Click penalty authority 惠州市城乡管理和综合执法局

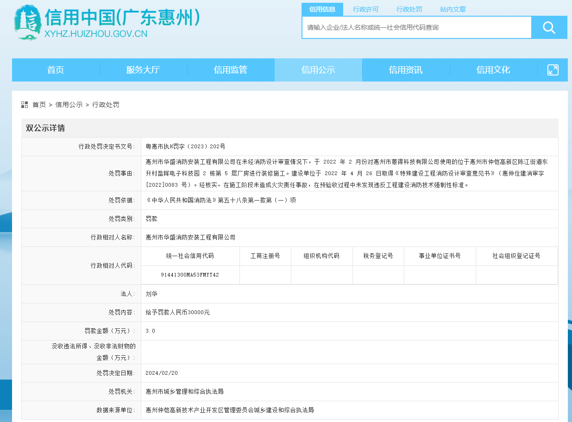184,391
